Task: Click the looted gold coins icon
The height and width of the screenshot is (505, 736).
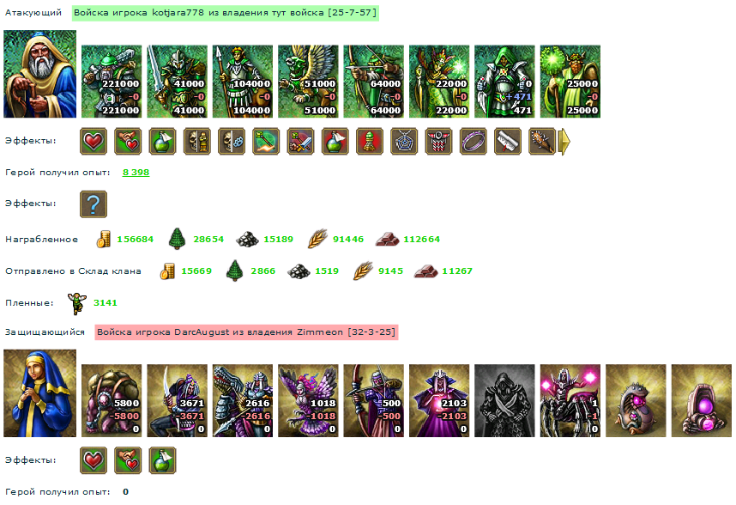Action: click(103, 239)
